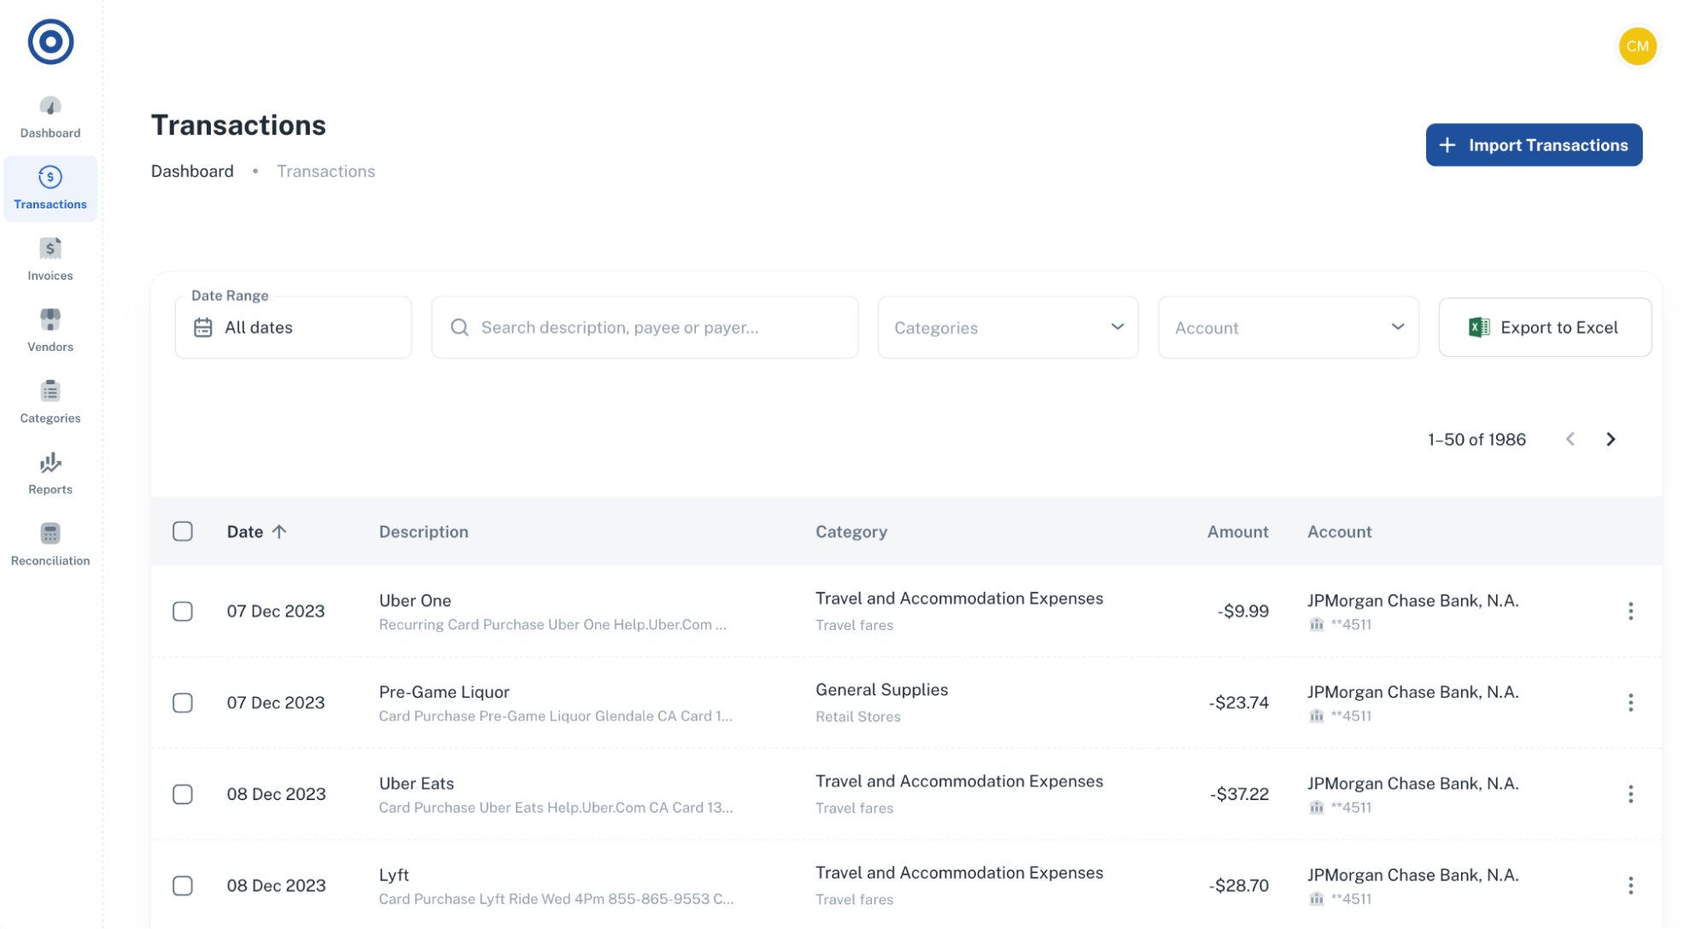
Task: Navigate to Dashboard via breadcrumb
Action: click(x=192, y=171)
